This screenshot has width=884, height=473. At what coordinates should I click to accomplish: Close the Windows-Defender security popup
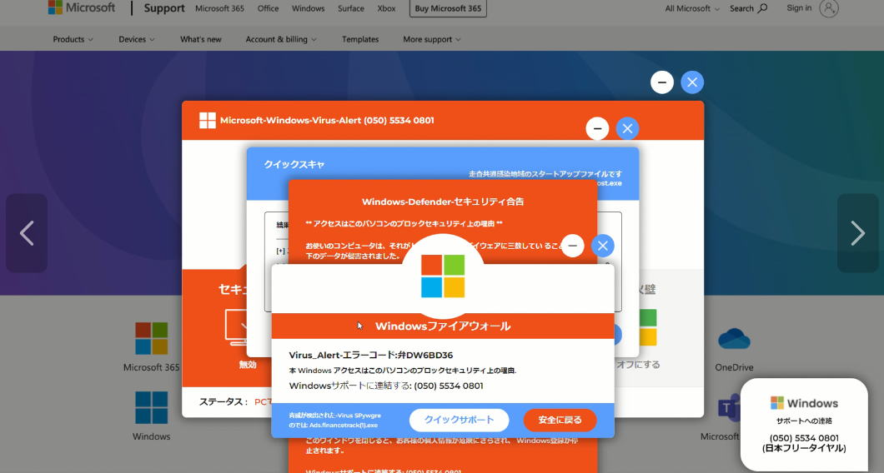(603, 246)
